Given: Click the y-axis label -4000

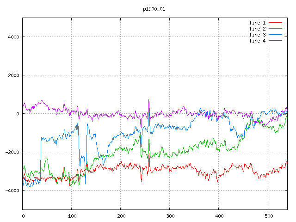Looking at the screenshot, I should (12, 191).
